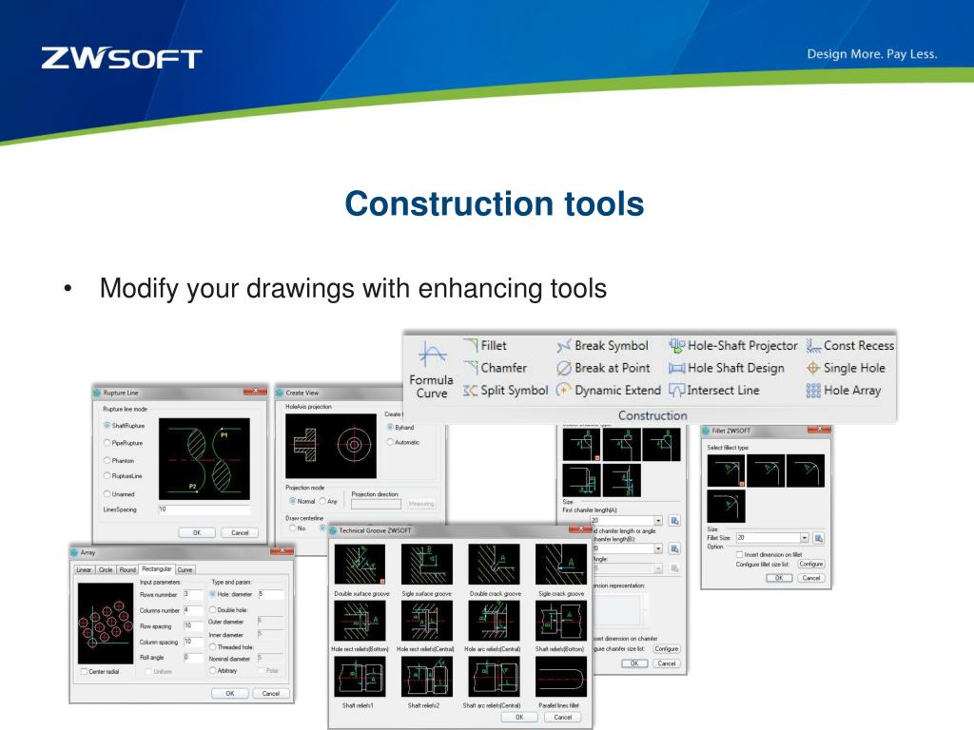974x730 pixels.
Task: Switch to Circle tab in Array
Action: tap(106, 570)
